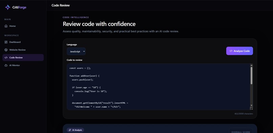Click the '463/20000 characters' counter
The height and width of the screenshot is (133, 273).
tap(244, 114)
